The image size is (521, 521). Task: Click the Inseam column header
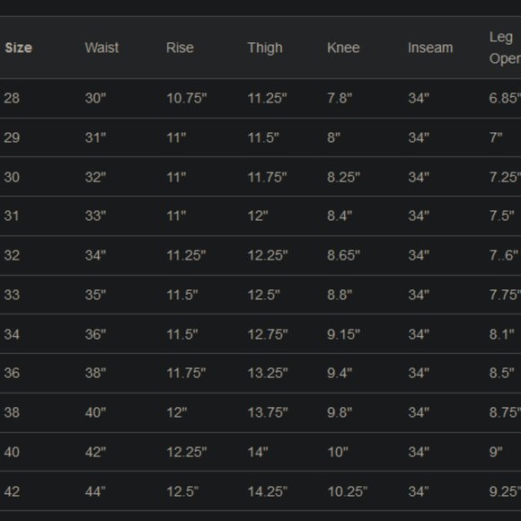(430, 48)
